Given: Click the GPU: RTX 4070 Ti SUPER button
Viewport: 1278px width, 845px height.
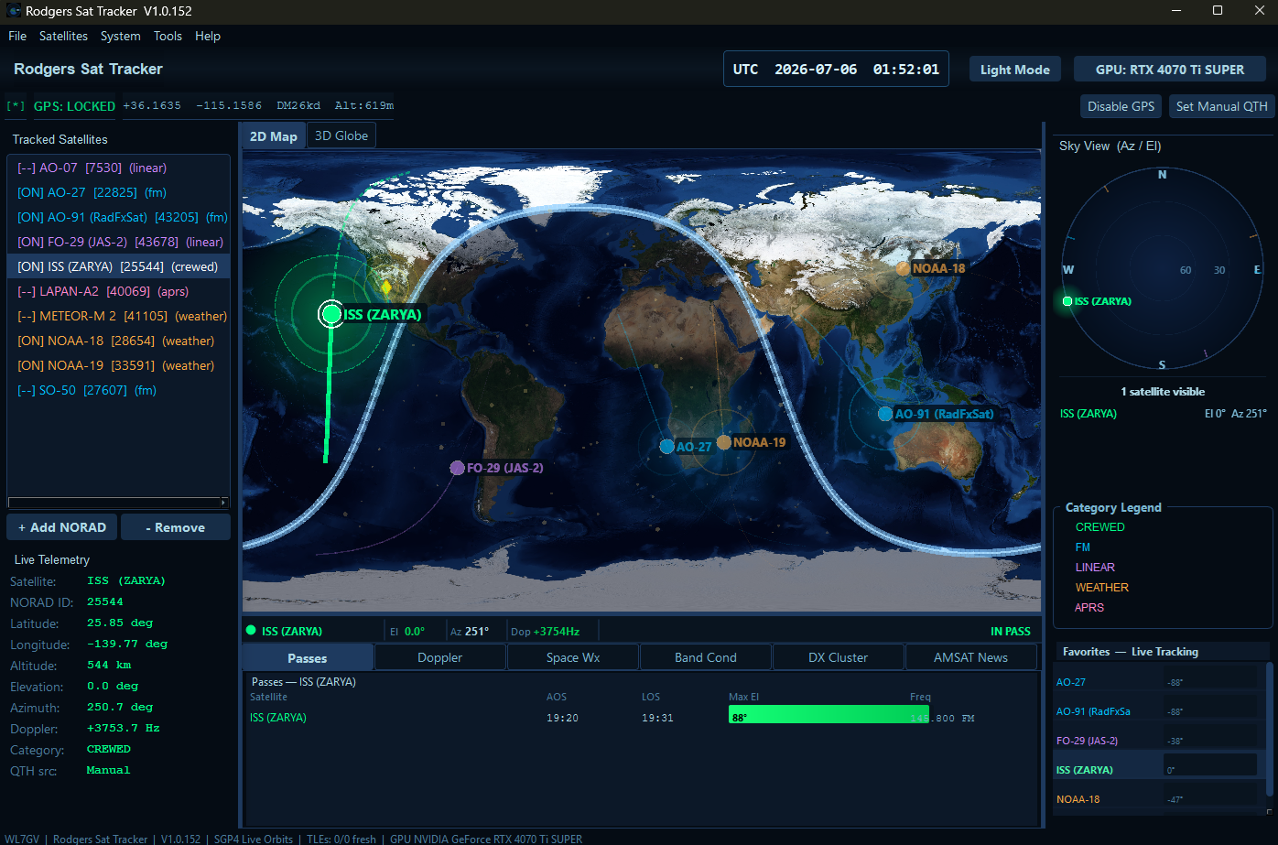Looking at the screenshot, I should pos(1170,70).
